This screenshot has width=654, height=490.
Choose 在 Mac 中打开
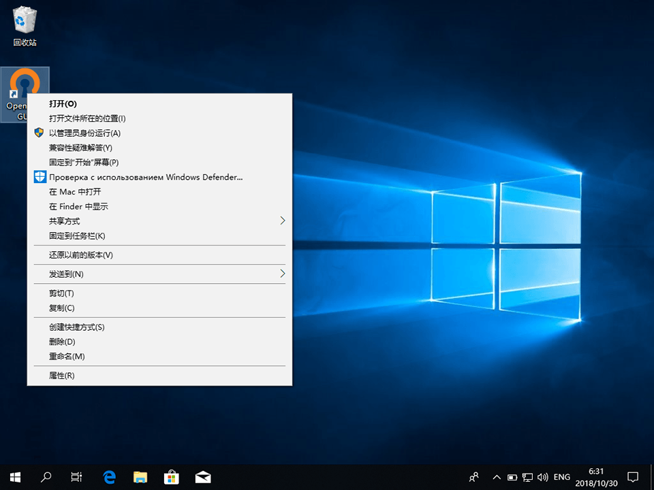click(x=159, y=192)
